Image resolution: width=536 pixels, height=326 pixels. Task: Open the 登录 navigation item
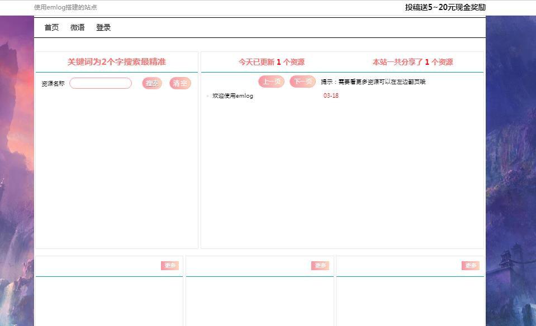point(103,27)
